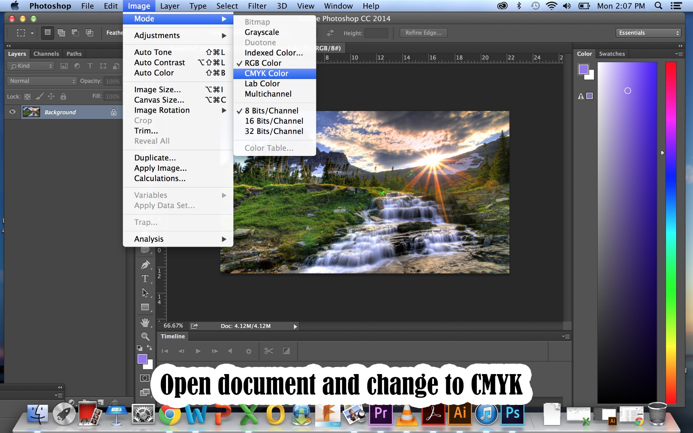Screen dimensions: 693x433
Task: Click the zoom percentage field 66.67%
Action: pos(173,326)
